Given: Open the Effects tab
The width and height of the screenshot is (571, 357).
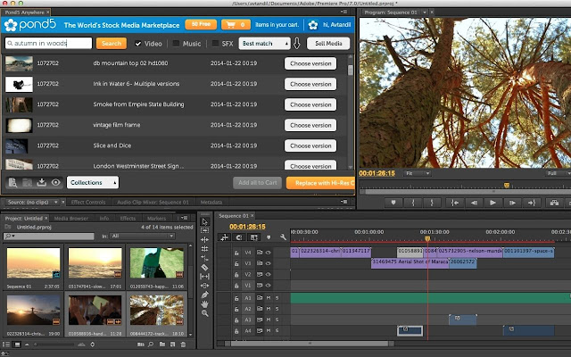Looking at the screenshot, I should [128, 217].
